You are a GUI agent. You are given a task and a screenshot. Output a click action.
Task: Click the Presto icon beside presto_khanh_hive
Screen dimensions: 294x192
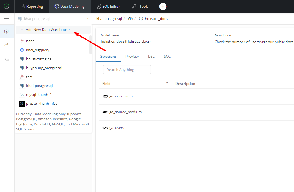click(22, 104)
